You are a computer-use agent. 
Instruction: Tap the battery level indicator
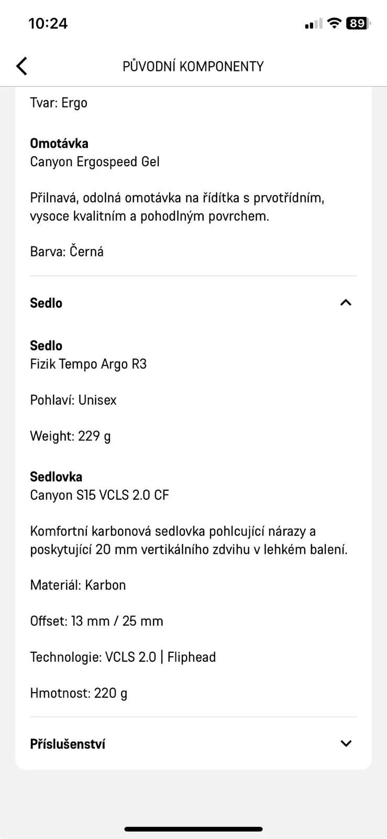coord(358,23)
